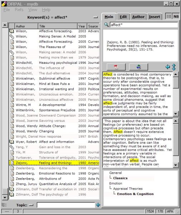This screenshot has width=181, height=215.
Task: Click the Topic input field
Action: pos(66,205)
